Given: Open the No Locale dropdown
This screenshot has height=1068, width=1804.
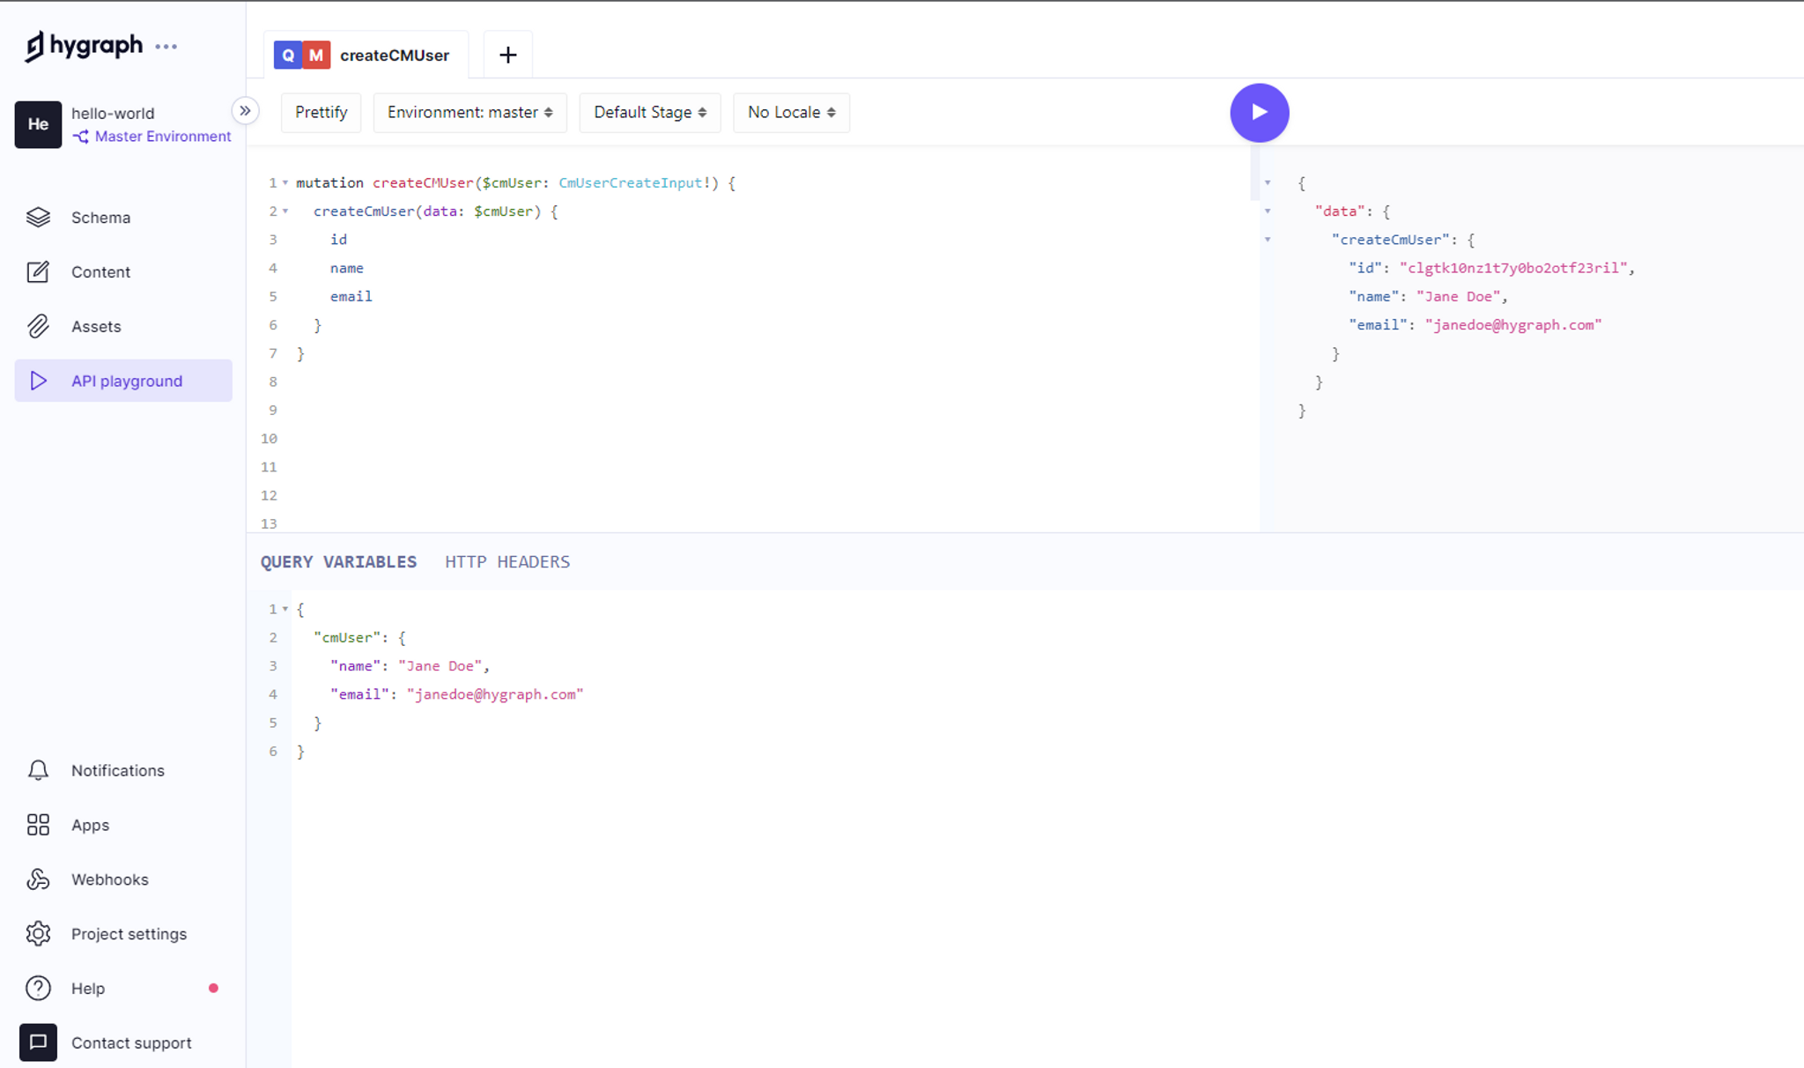Looking at the screenshot, I should [790, 113].
